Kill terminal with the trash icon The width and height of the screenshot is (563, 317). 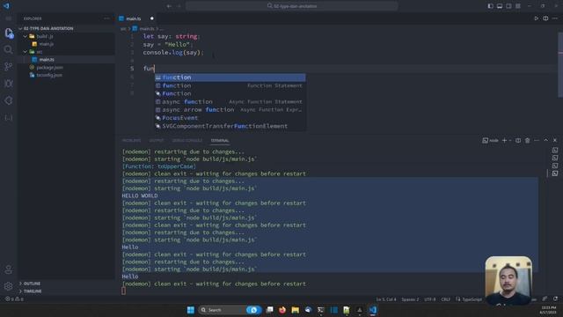click(x=527, y=141)
